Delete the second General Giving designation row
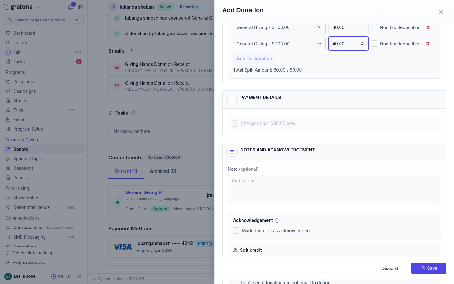This screenshot has width=454, height=284. (x=428, y=44)
